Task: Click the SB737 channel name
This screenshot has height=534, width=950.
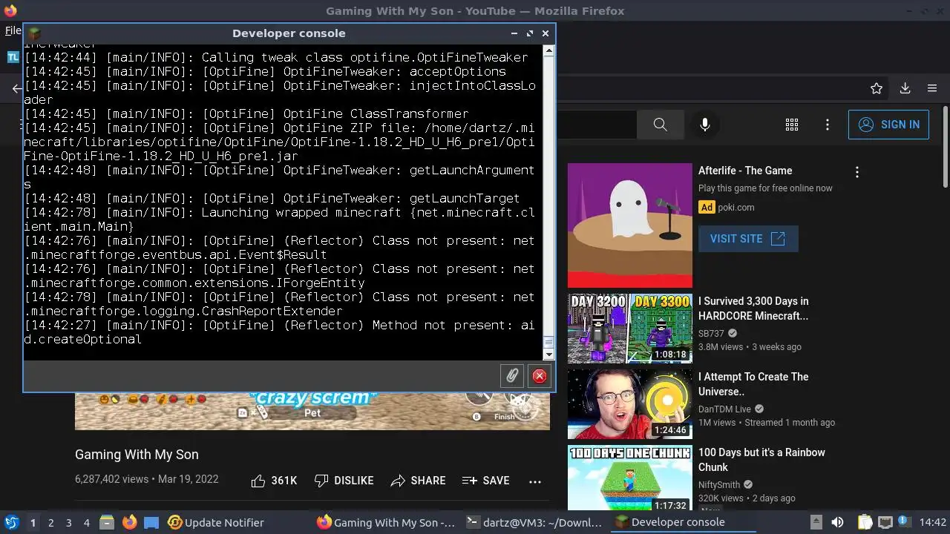Action: pyautogui.click(x=711, y=334)
